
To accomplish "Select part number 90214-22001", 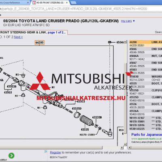I will coord(137,80).
